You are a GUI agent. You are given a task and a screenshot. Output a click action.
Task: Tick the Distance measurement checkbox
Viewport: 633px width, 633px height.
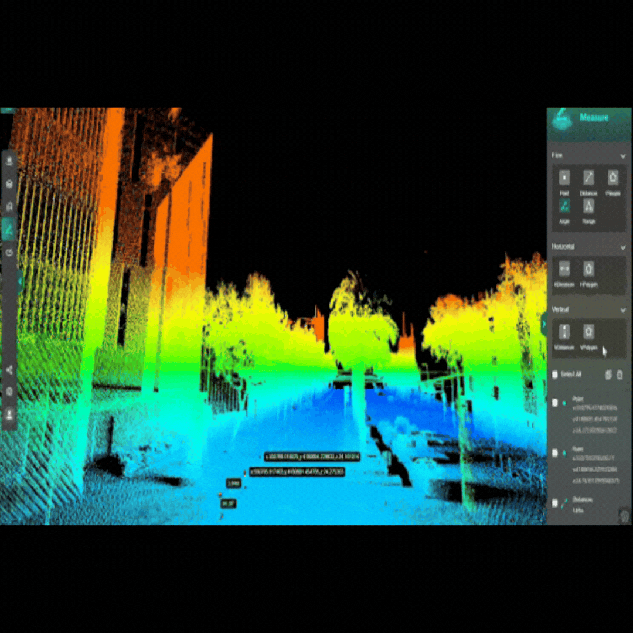pyautogui.click(x=555, y=502)
